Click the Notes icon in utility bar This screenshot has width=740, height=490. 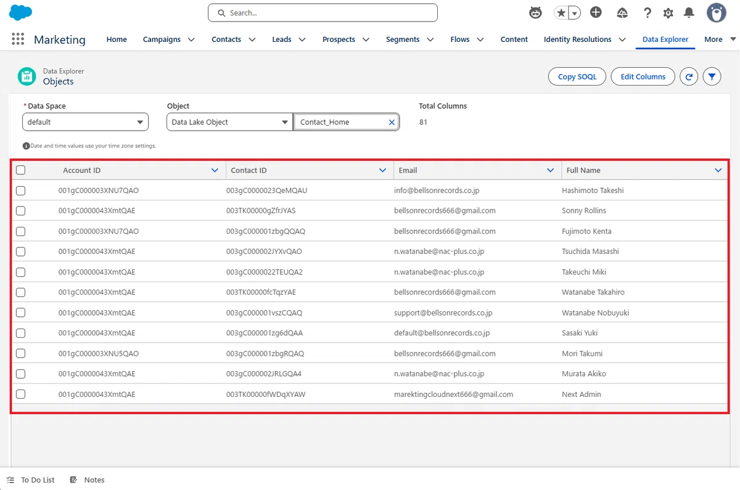74,480
